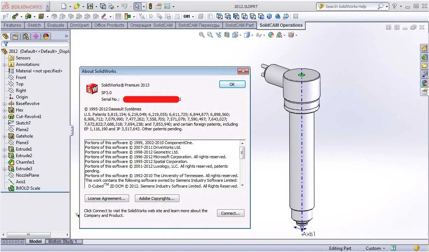The image size is (429, 252).
Task: Expand the Annotations tree node
Action: (4, 65)
